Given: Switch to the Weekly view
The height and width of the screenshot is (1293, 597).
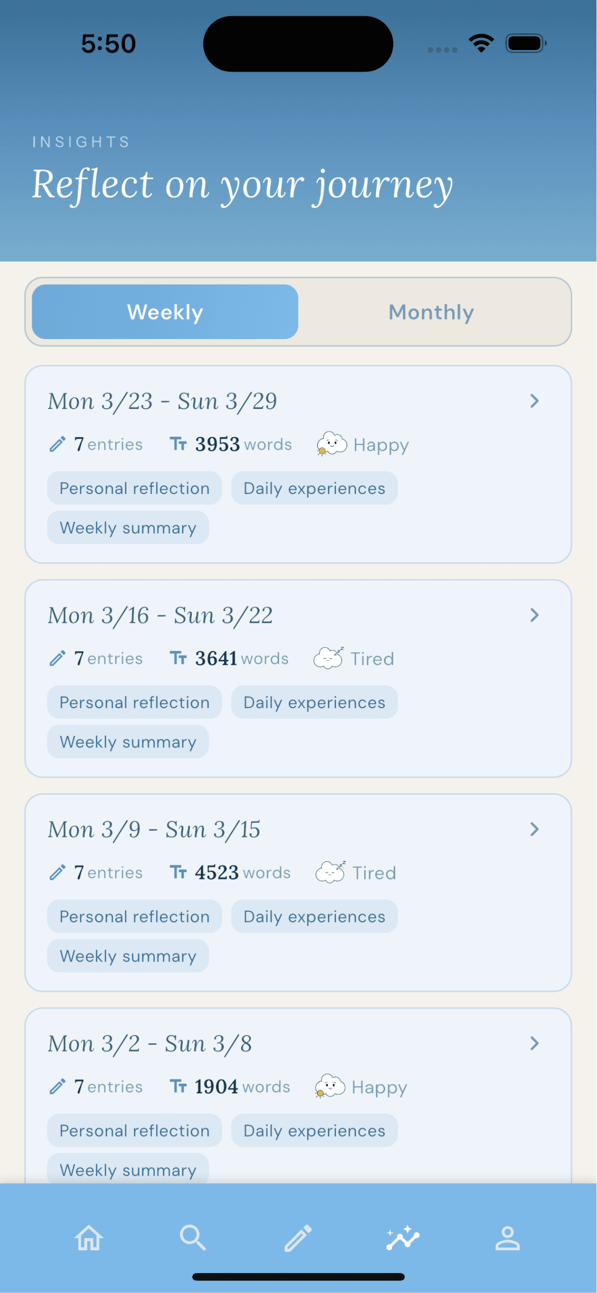Looking at the screenshot, I should coord(165,312).
